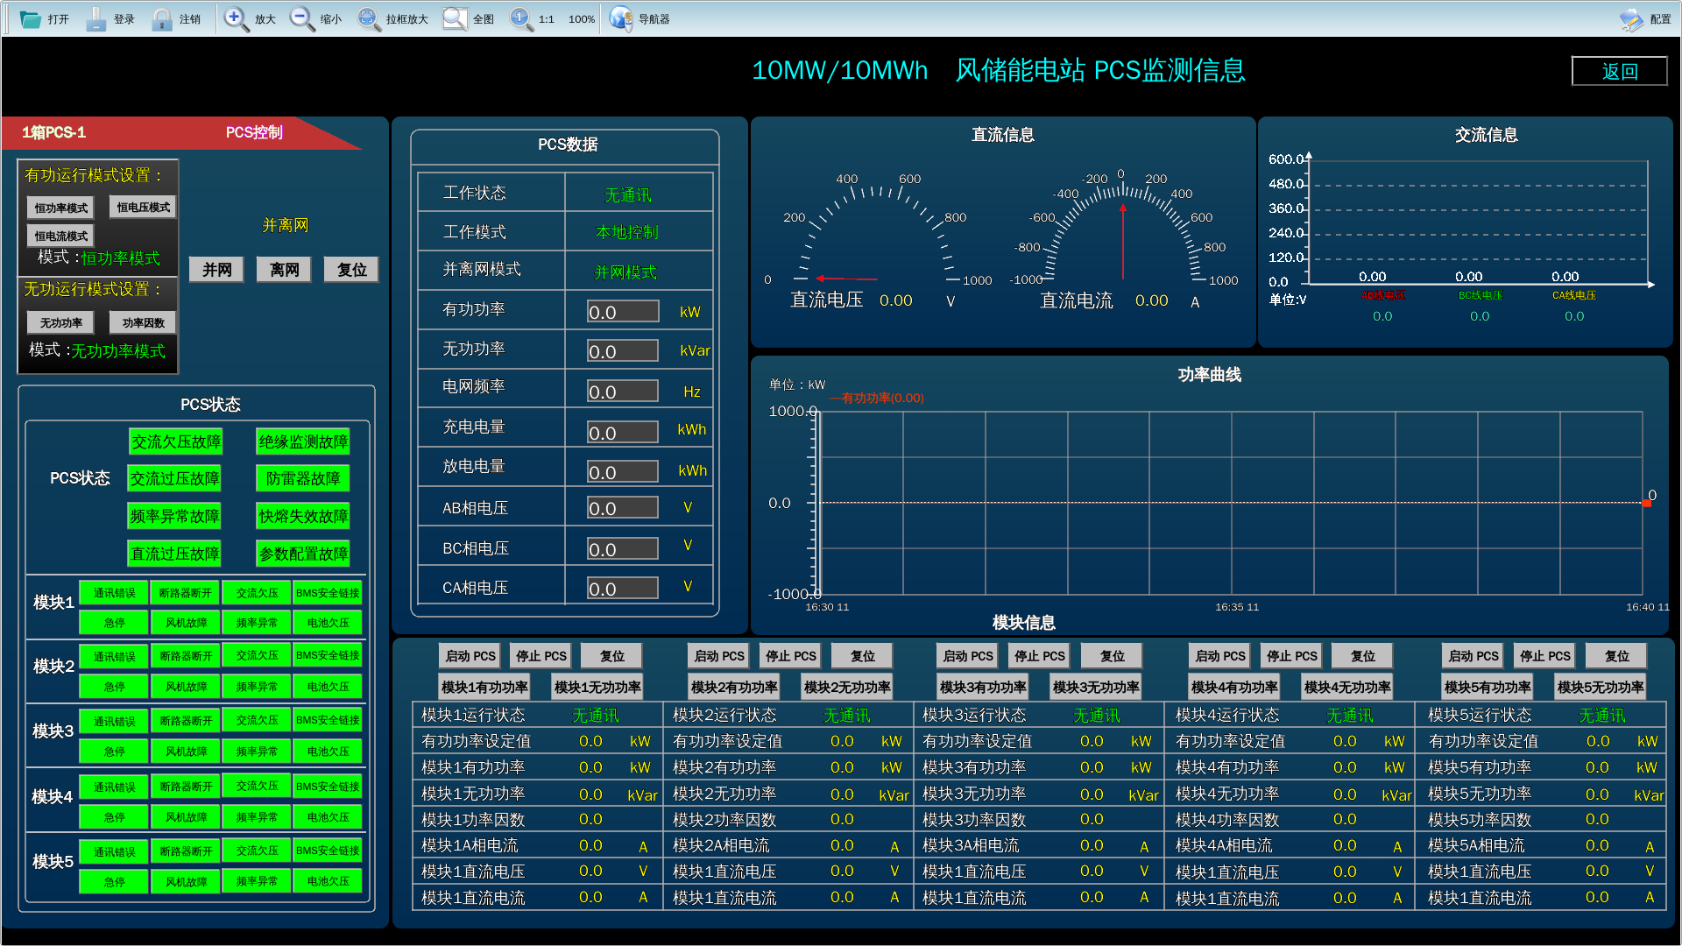Click the Zoom In (放大) magnifier icon
Image resolution: width=1682 pixels, height=946 pixels.
pyautogui.click(x=236, y=18)
